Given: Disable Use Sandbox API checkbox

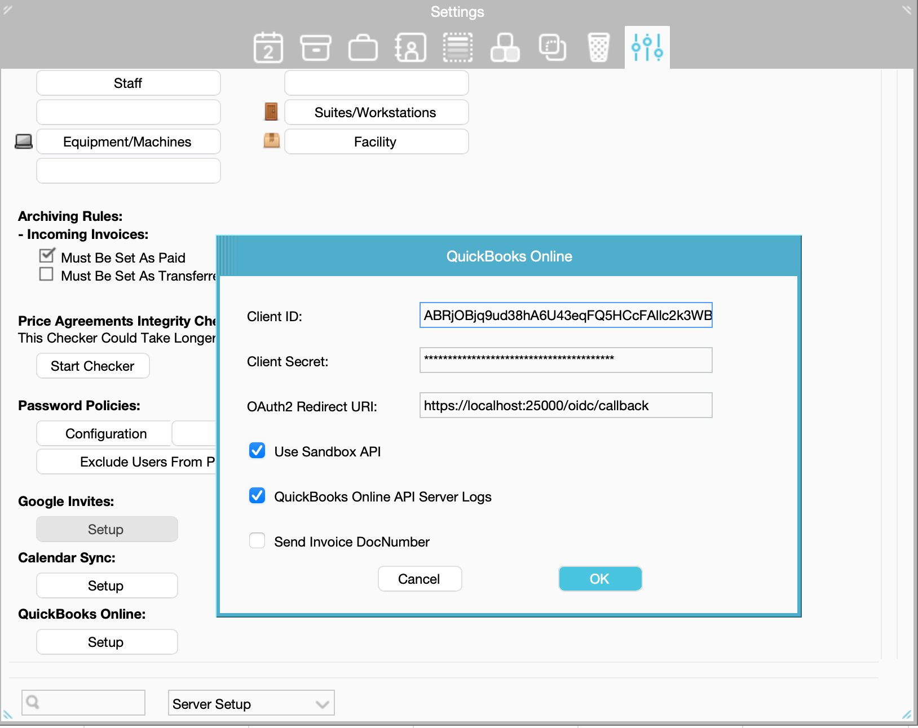Looking at the screenshot, I should (x=257, y=451).
